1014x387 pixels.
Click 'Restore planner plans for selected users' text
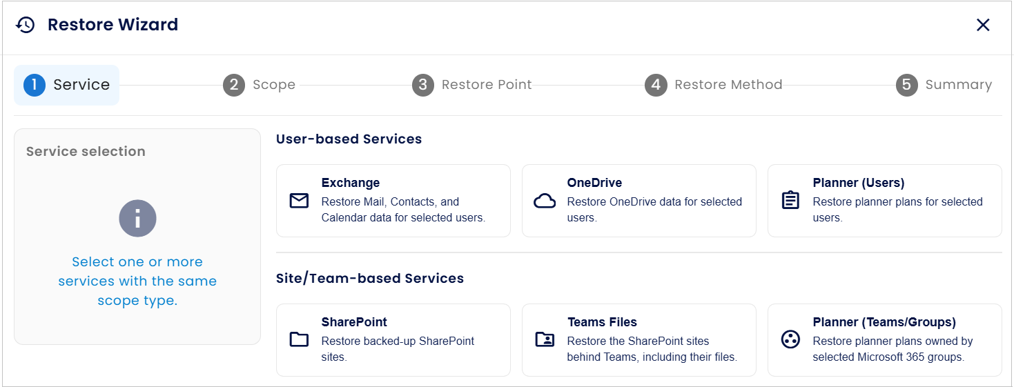[898, 210]
